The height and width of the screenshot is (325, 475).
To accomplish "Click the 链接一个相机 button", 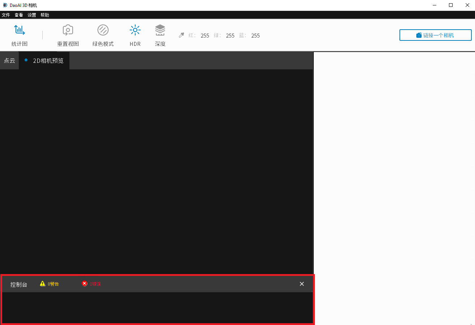I will (435, 35).
